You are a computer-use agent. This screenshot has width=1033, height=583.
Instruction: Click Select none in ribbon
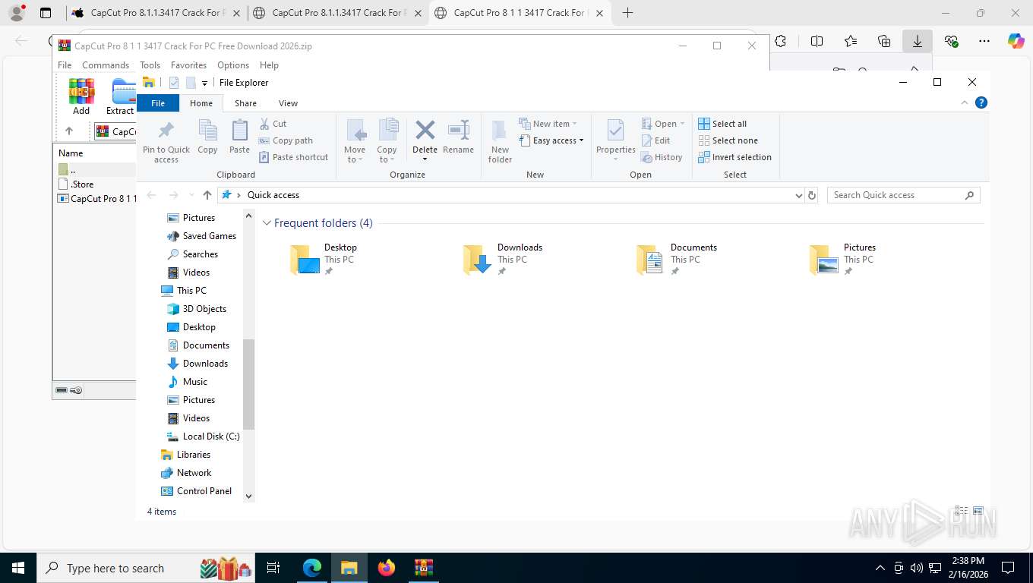[x=728, y=140]
